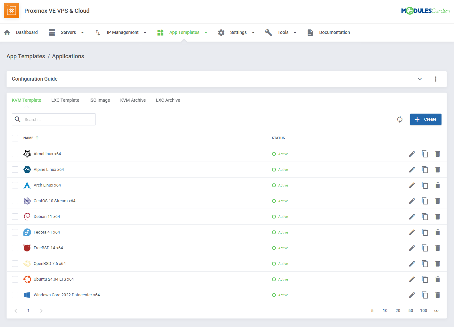Open the search magnifier in the search field
This screenshot has height=327, width=454.
pyautogui.click(x=18, y=119)
